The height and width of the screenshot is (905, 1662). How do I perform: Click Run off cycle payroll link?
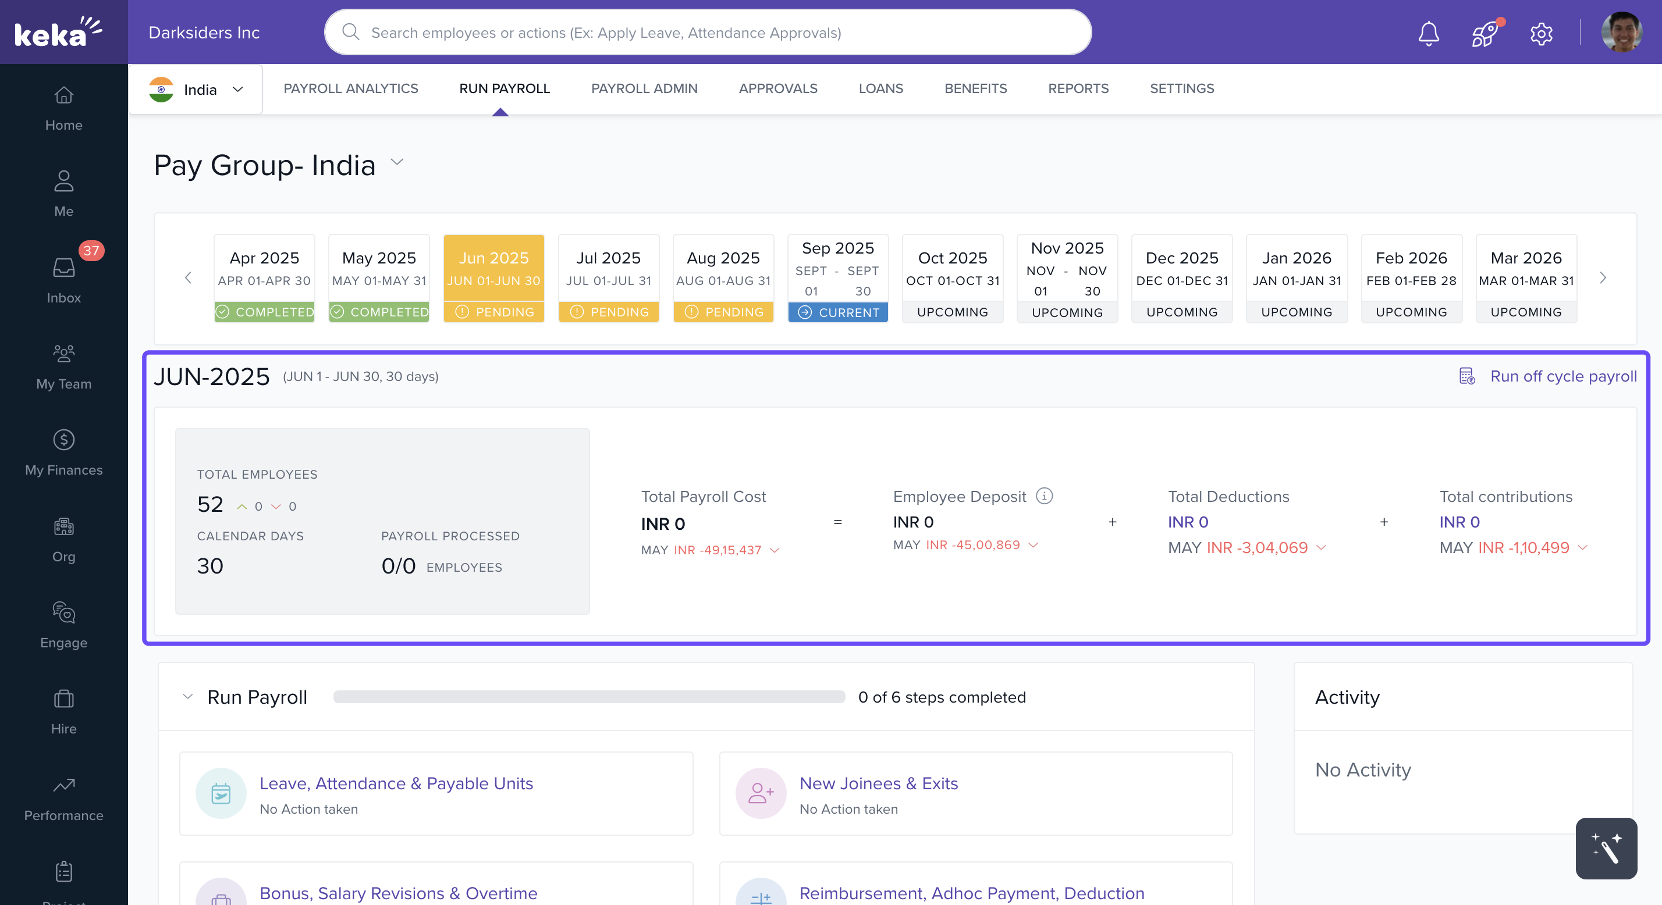[x=1562, y=376]
